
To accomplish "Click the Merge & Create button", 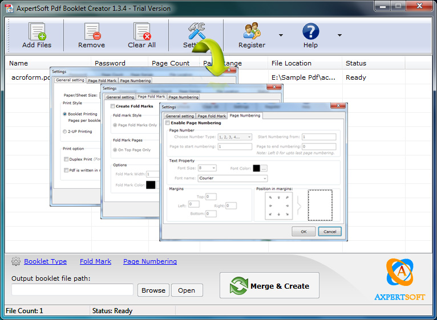I will (269, 285).
